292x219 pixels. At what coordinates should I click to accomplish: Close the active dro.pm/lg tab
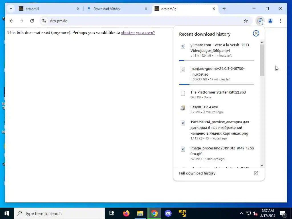point(214,9)
